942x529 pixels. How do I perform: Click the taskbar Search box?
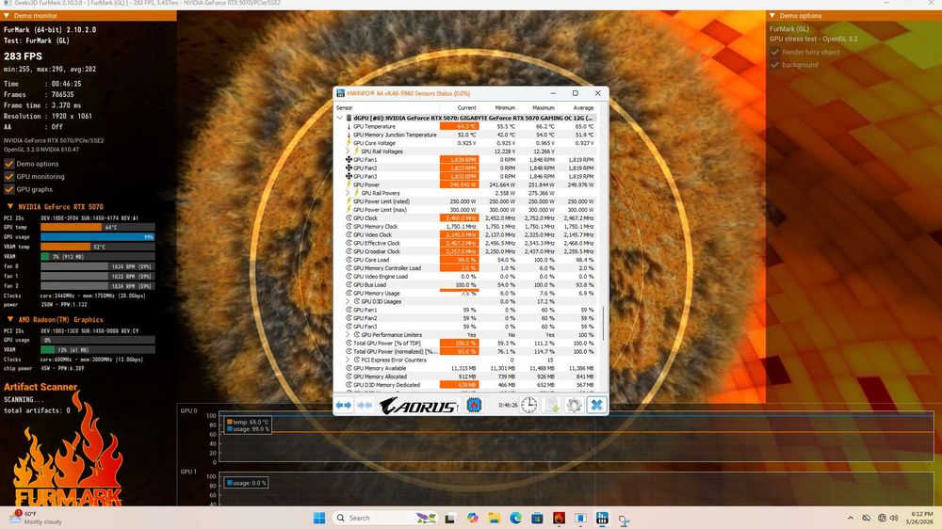tap(384, 518)
